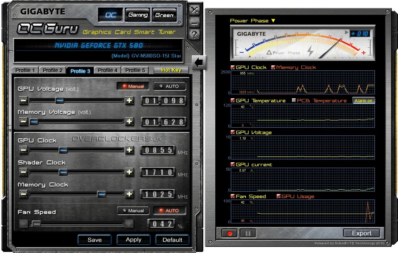Restore Default settings

(x=172, y=240)
